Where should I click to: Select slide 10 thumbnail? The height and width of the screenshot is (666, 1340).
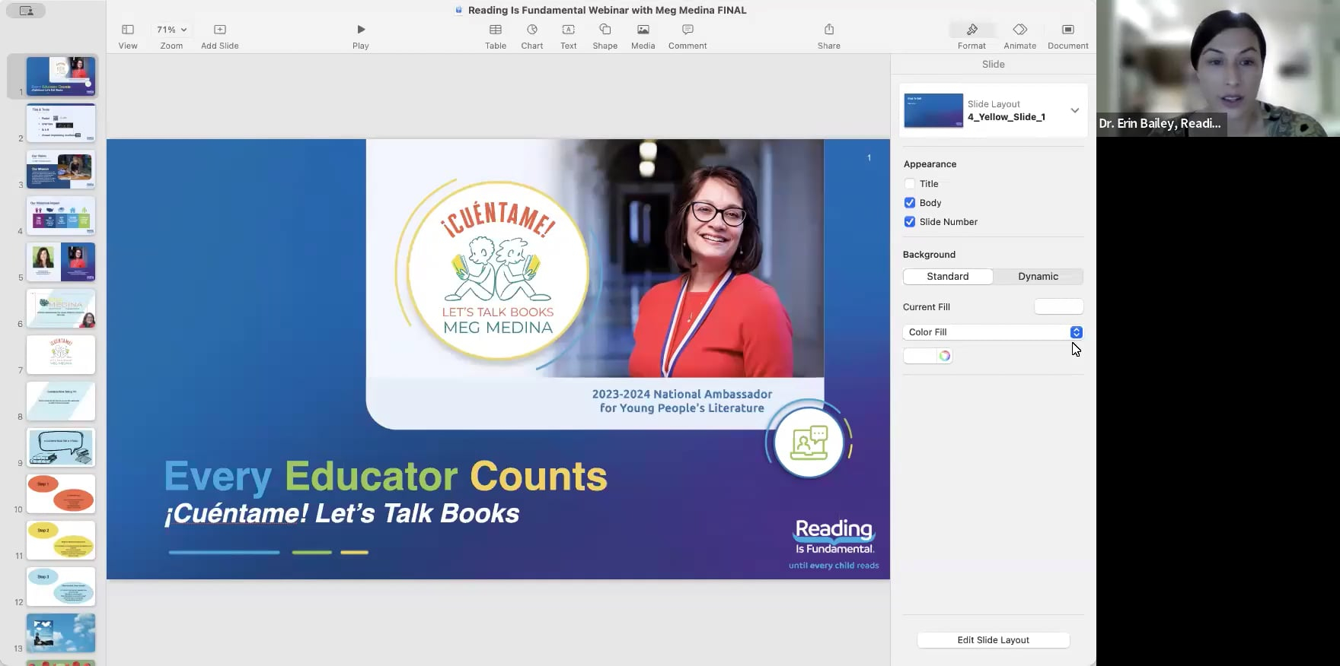pos(61,494)
